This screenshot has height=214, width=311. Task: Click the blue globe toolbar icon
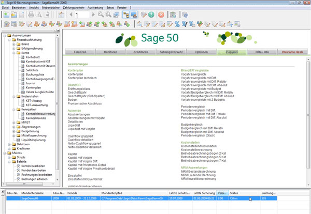point(185,14)
